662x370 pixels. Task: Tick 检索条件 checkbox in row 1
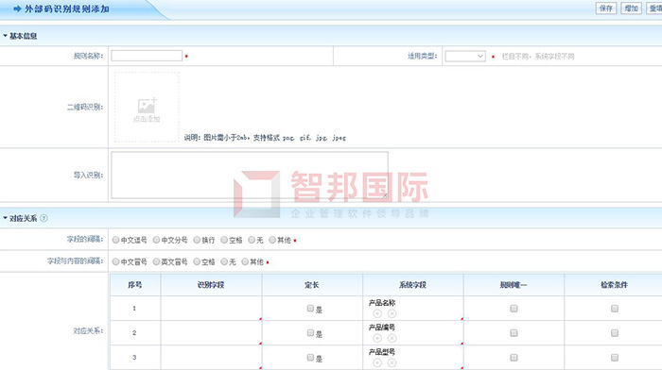click(x=615, y=309)
